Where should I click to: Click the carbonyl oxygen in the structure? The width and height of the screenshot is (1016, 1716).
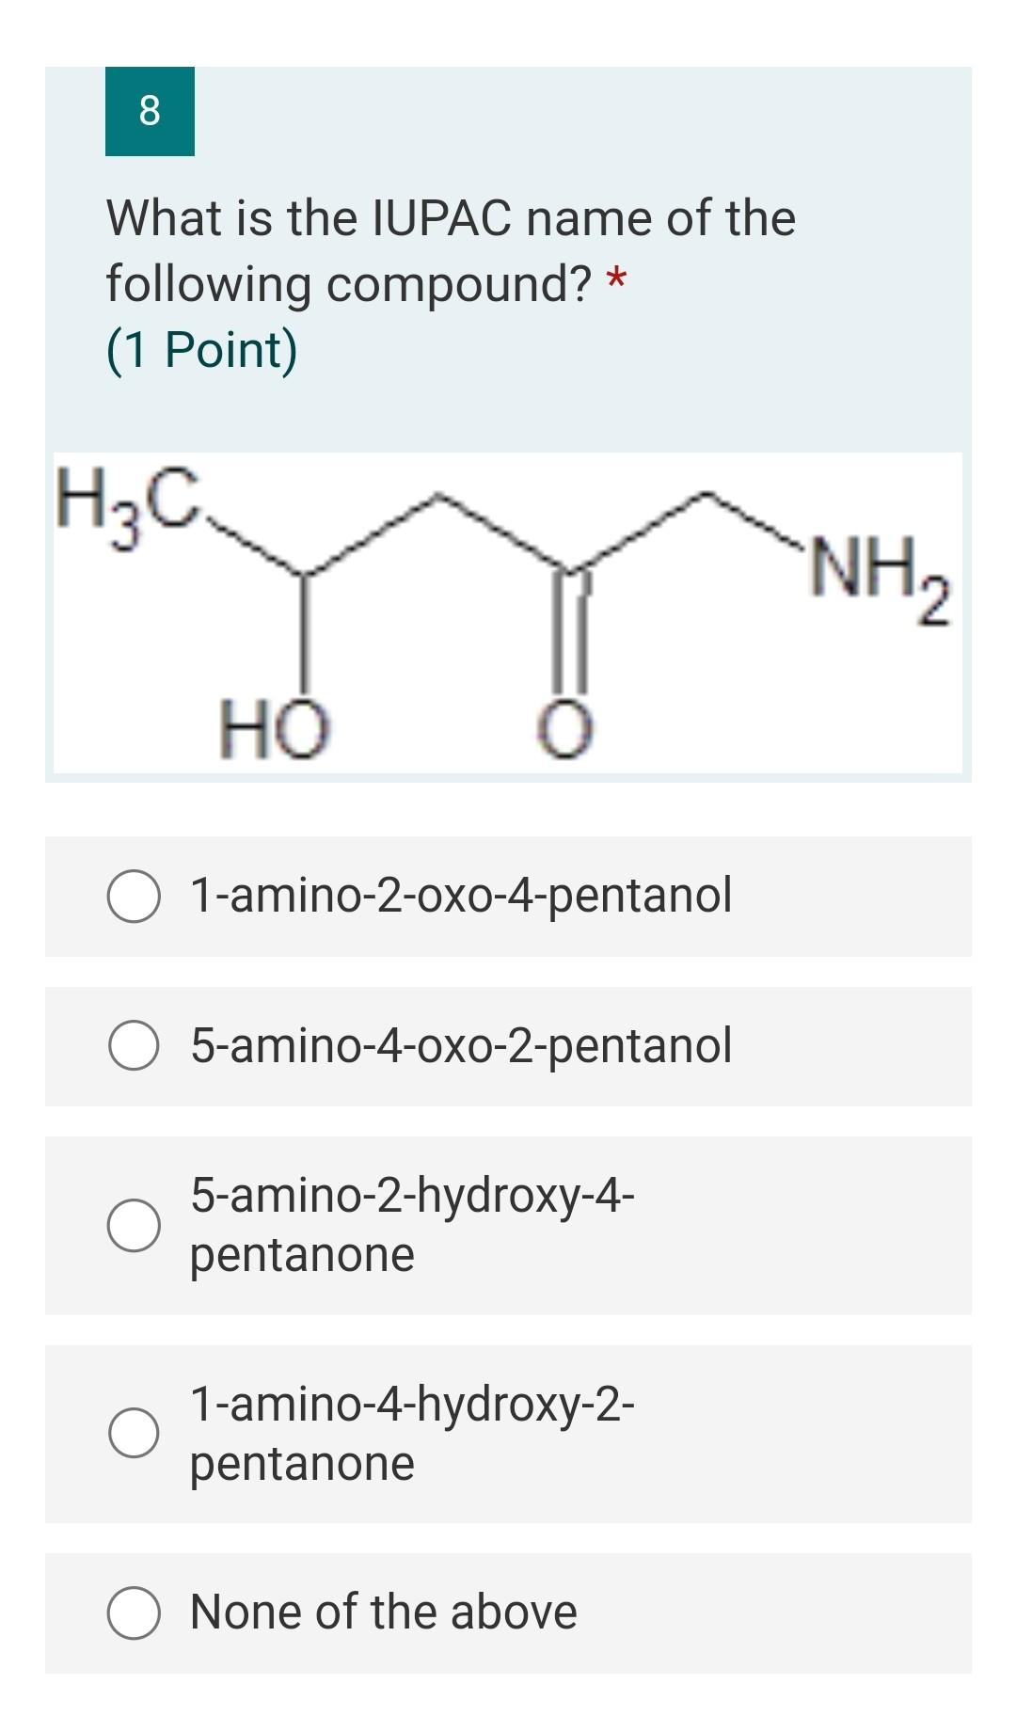[565, 732]
